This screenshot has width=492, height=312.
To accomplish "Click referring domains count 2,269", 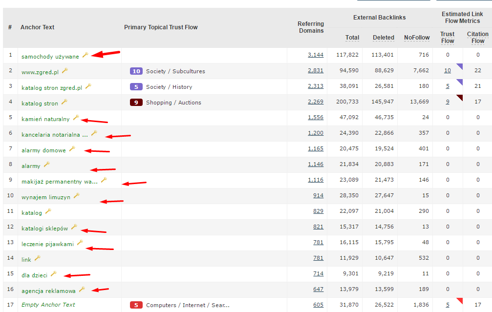I will (315, 102).
